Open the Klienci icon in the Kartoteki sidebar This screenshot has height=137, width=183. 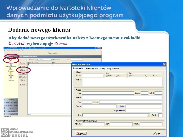[x=11, y=60]
